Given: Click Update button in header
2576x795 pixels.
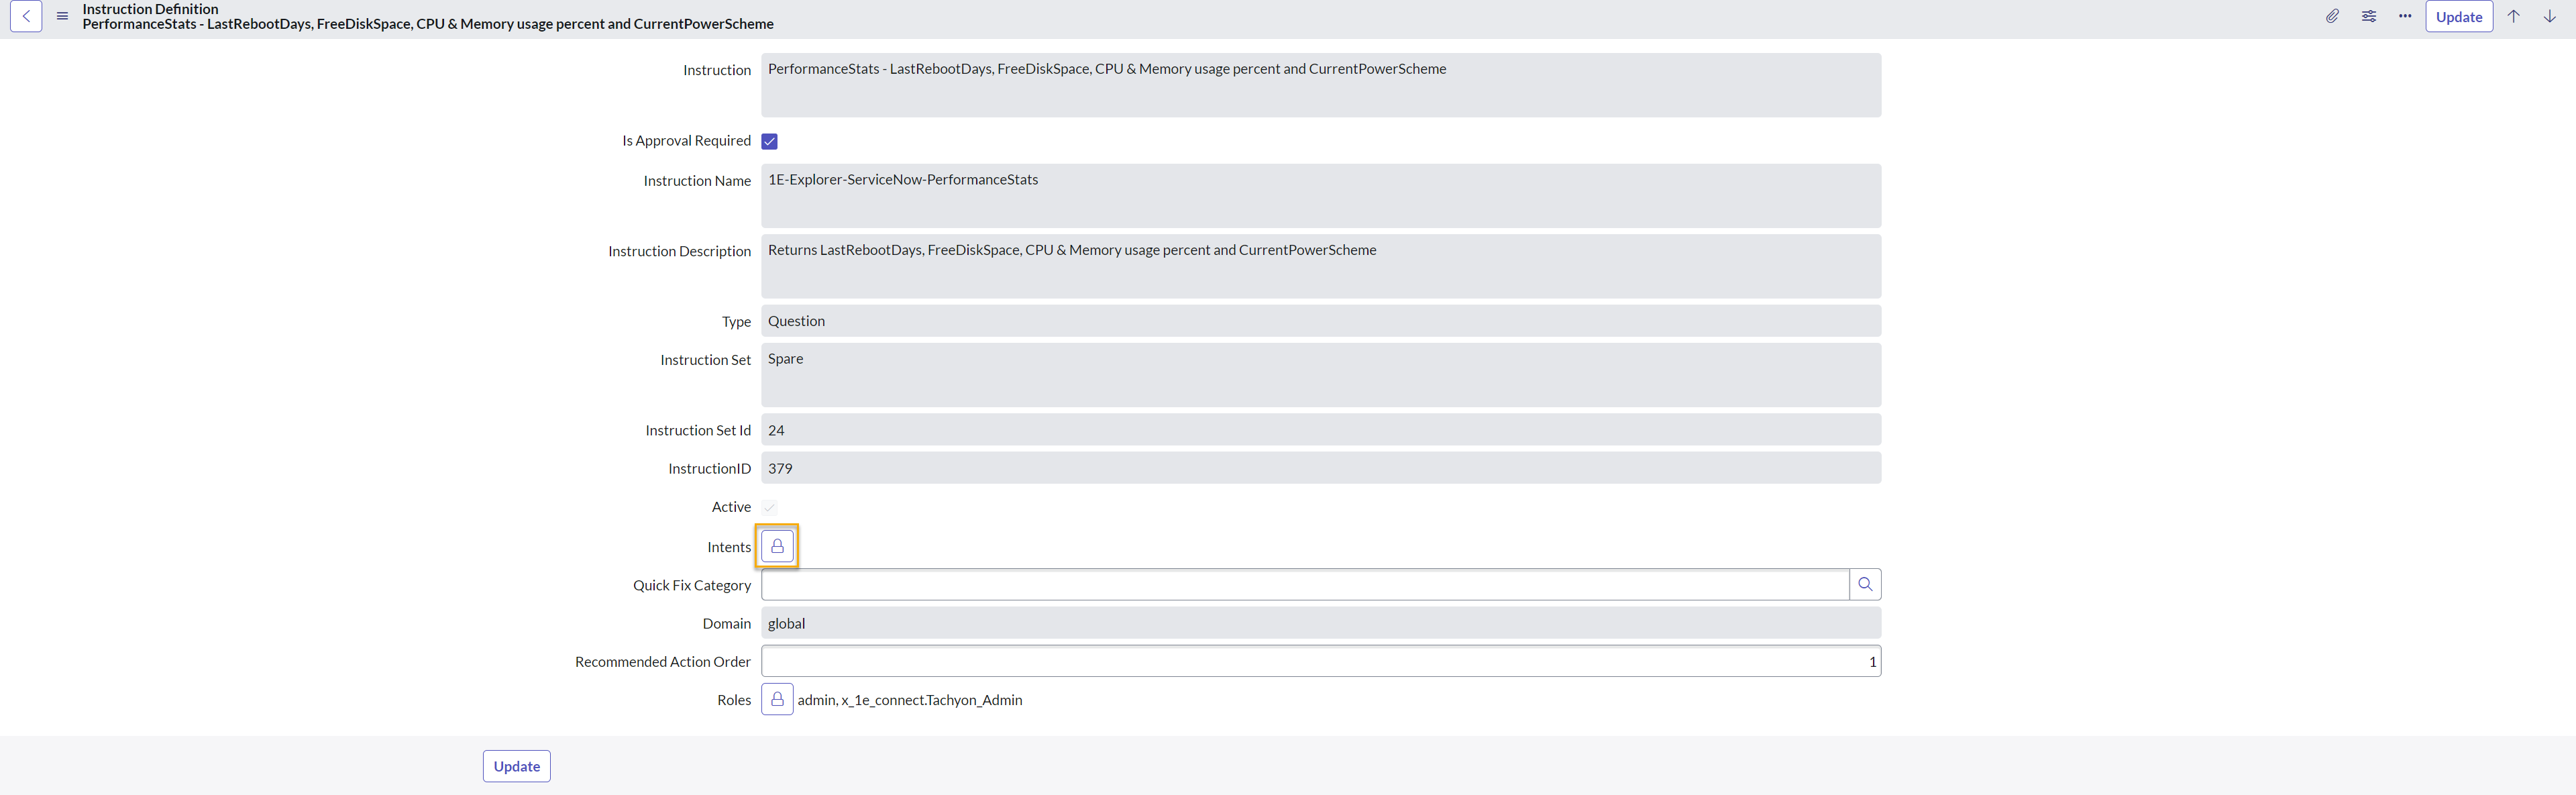Looking at the screenshot, I should [x=2459, y=17].
